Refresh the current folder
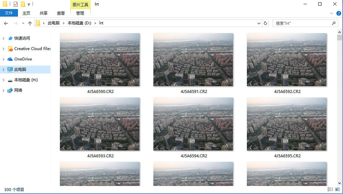The image size is (343, 194). pos(265,23)
